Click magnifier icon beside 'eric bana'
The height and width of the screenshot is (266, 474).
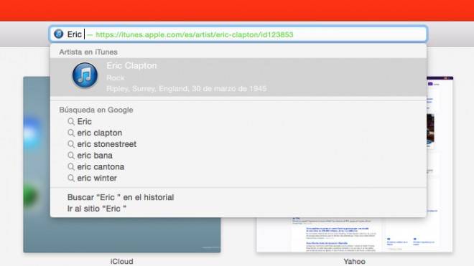point(71,156)
